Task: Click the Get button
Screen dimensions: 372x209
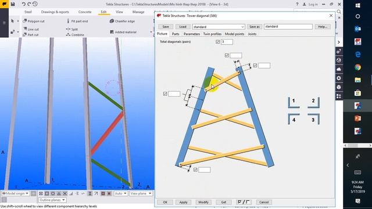Action: 223,202
